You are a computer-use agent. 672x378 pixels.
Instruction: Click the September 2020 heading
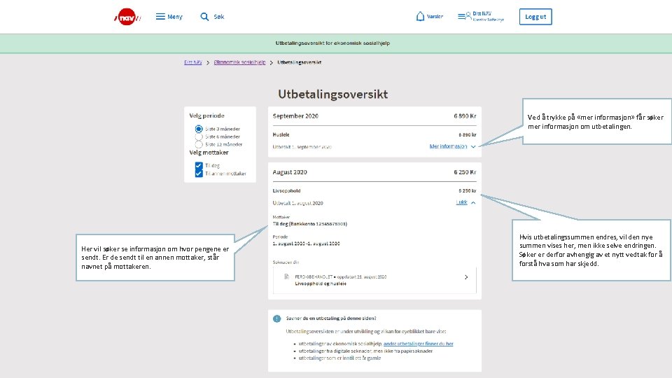point(295,116)
